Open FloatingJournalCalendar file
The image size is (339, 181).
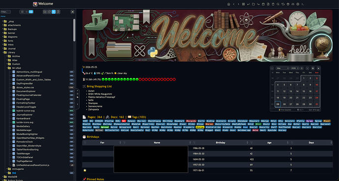pos(29,95)
